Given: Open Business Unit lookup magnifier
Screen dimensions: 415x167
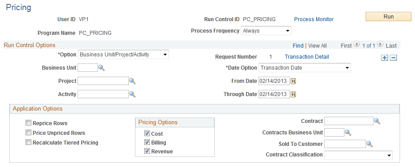Looking at the screenshot, I should tap(101, 68).
